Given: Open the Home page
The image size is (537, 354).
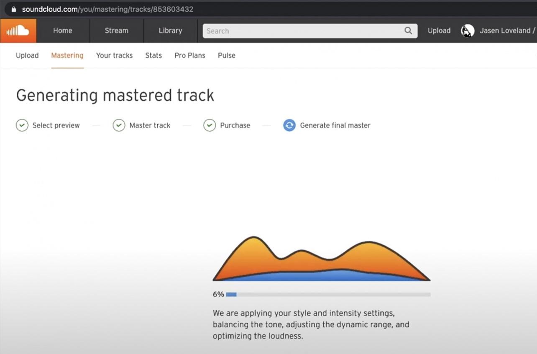Looking at the screenshot, I should coord(63,31).
